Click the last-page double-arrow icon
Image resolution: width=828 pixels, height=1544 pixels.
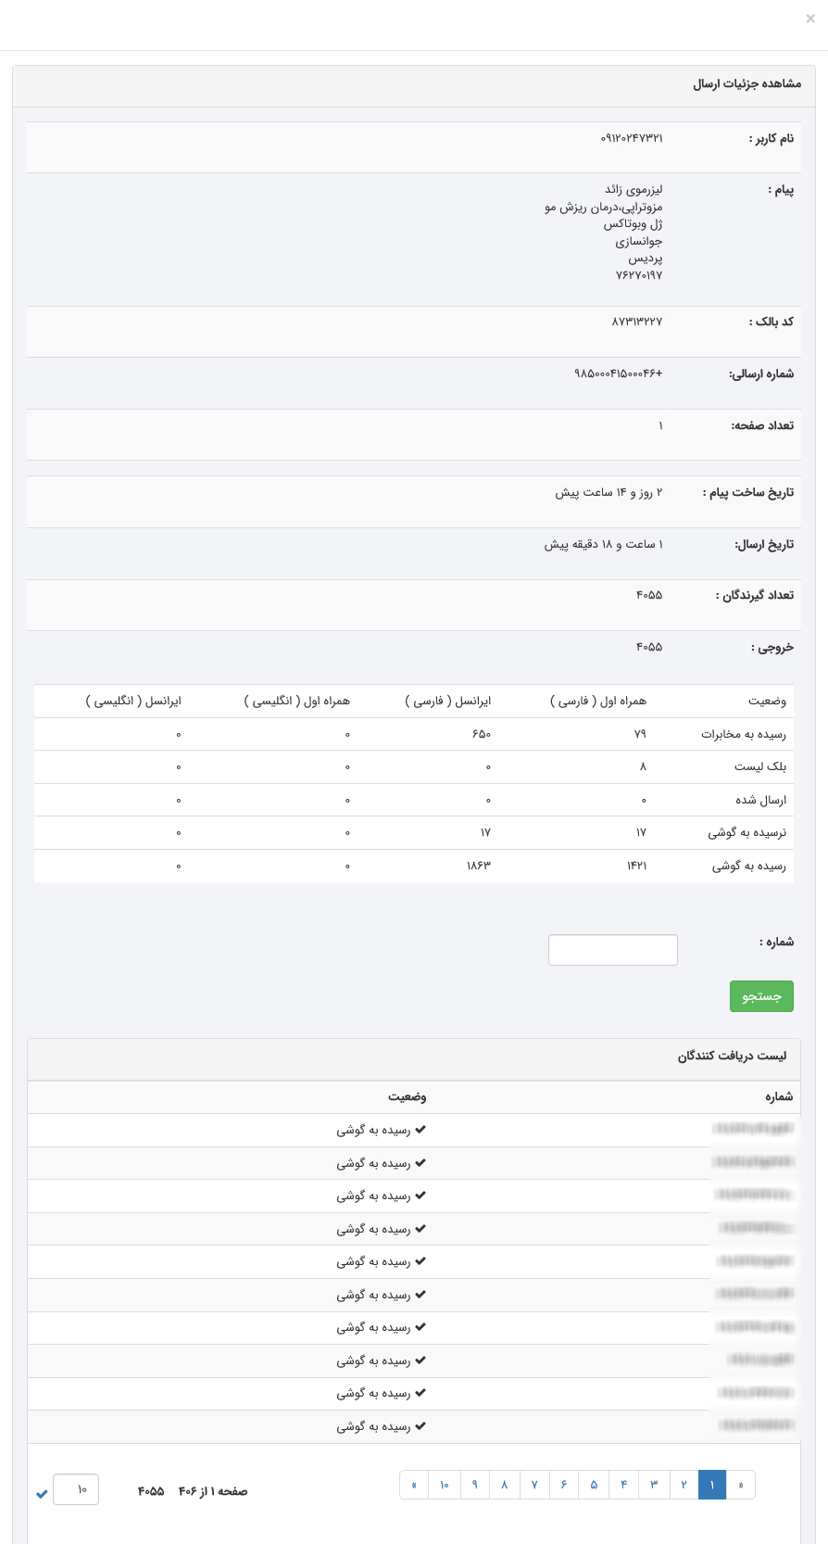pyautogui.click(x=414, y=1485)
